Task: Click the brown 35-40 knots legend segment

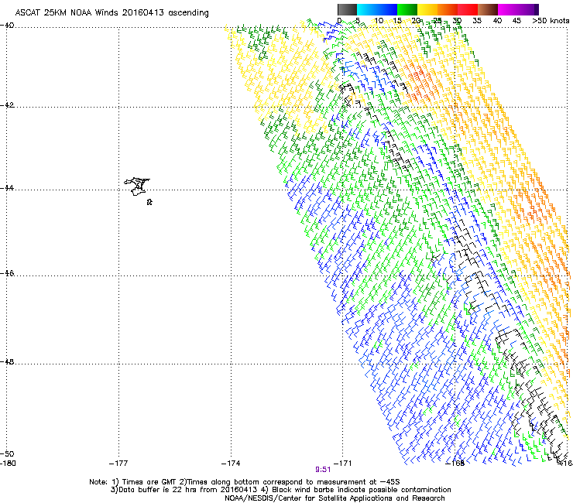Action: [x=488, y=9]
